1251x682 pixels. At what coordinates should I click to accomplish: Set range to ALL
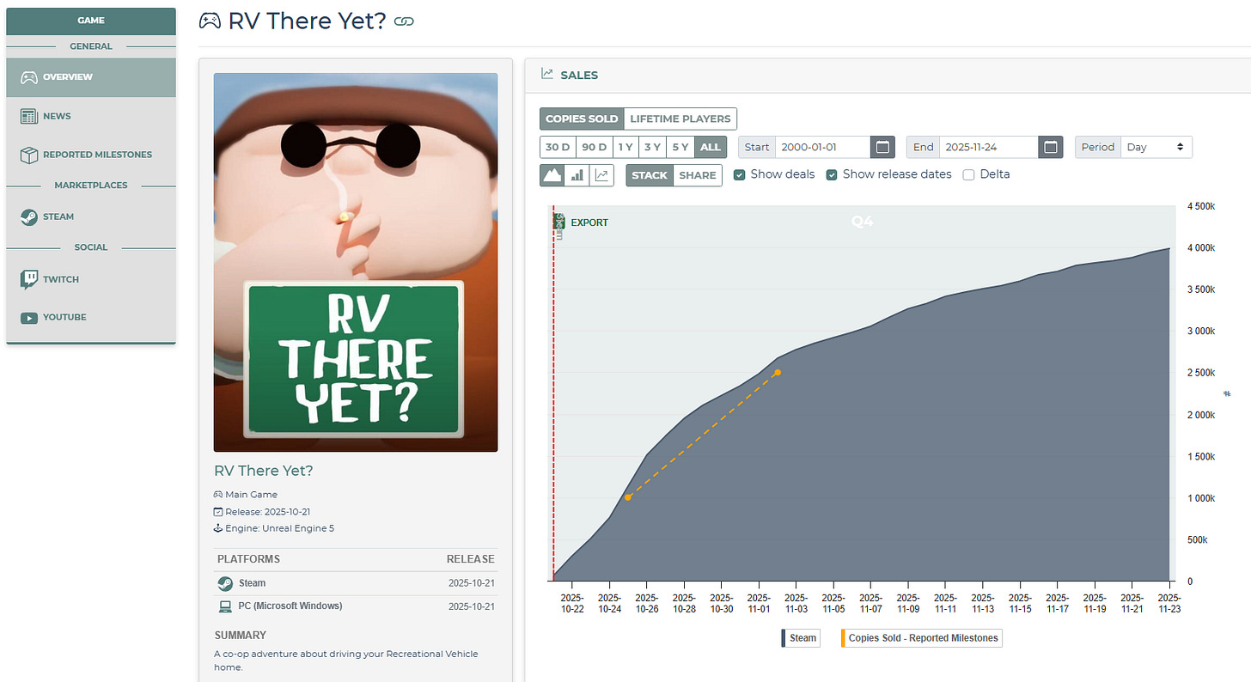(x=711, y=147)
